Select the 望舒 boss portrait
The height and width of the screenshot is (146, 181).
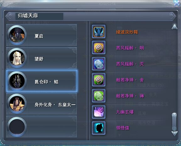(17, 58)
